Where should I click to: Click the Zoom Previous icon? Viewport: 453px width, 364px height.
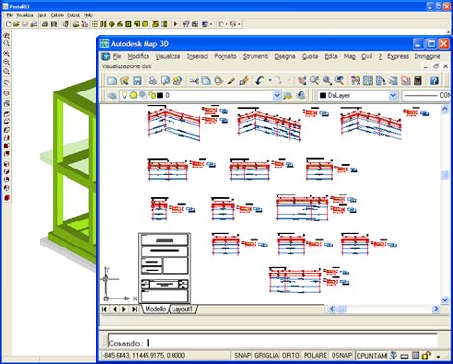pyautogui.click(x=339, y=80)
